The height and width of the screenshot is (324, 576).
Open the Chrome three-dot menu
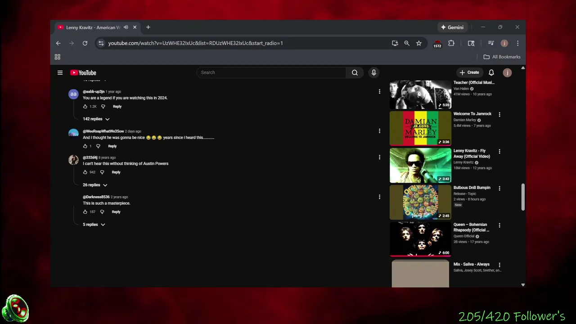(517, 43)
